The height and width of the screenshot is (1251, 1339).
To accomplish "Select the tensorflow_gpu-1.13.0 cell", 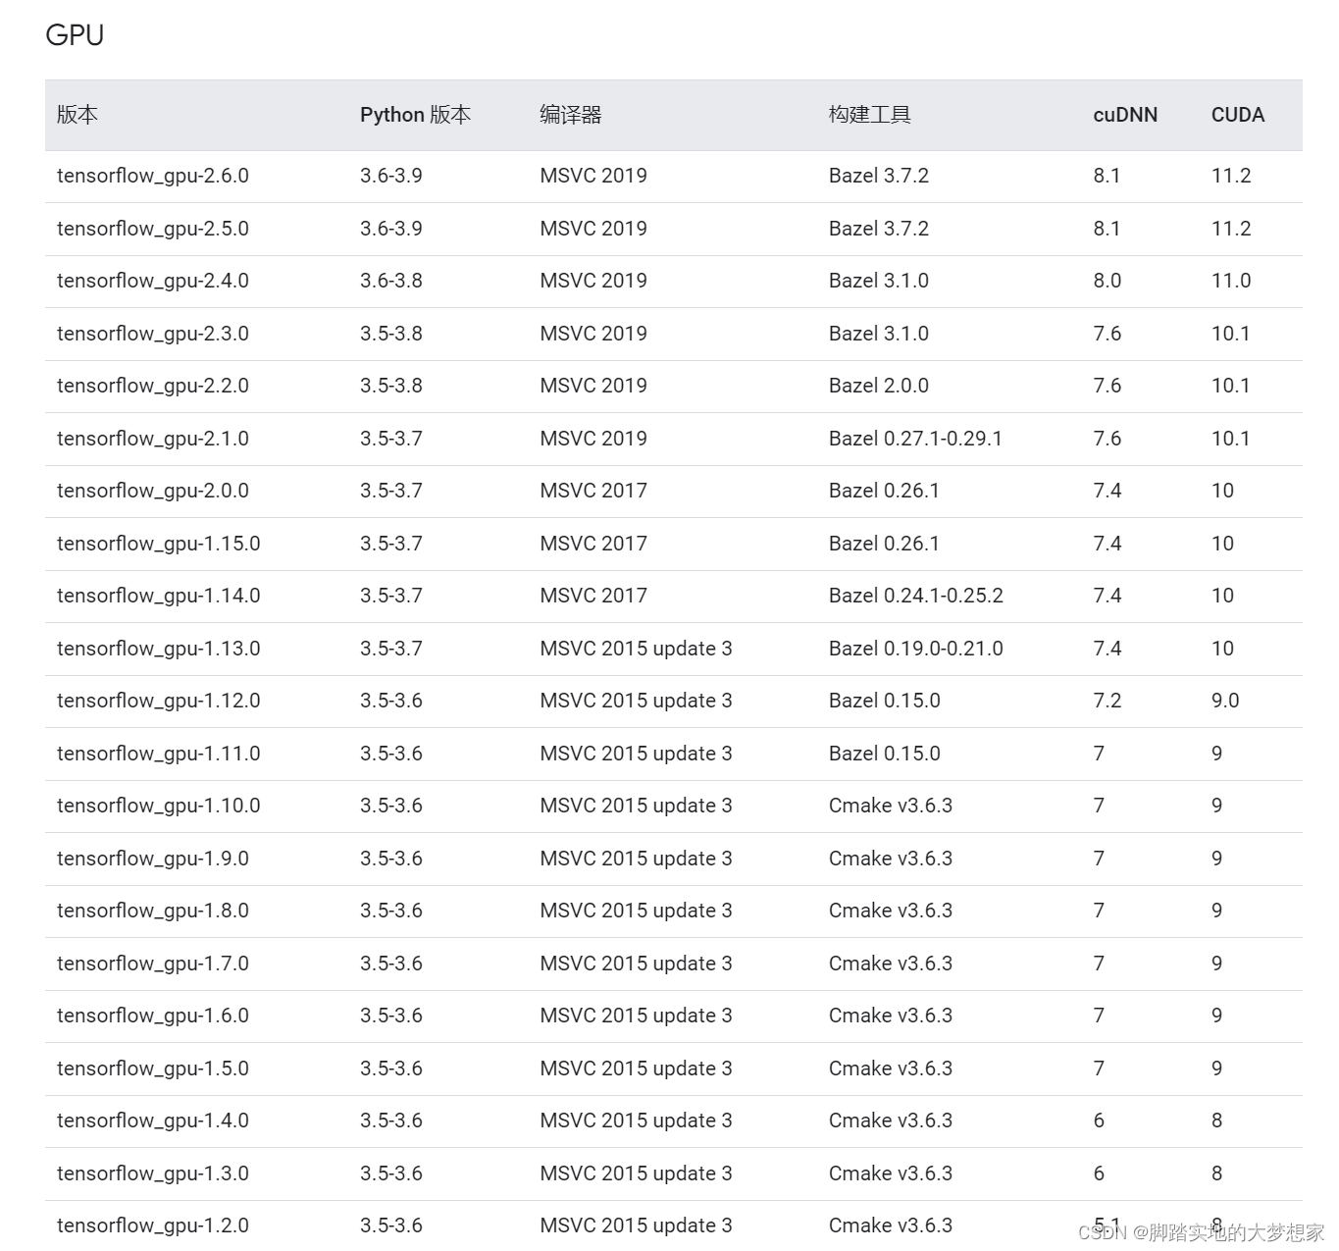I will click(159, 649).
